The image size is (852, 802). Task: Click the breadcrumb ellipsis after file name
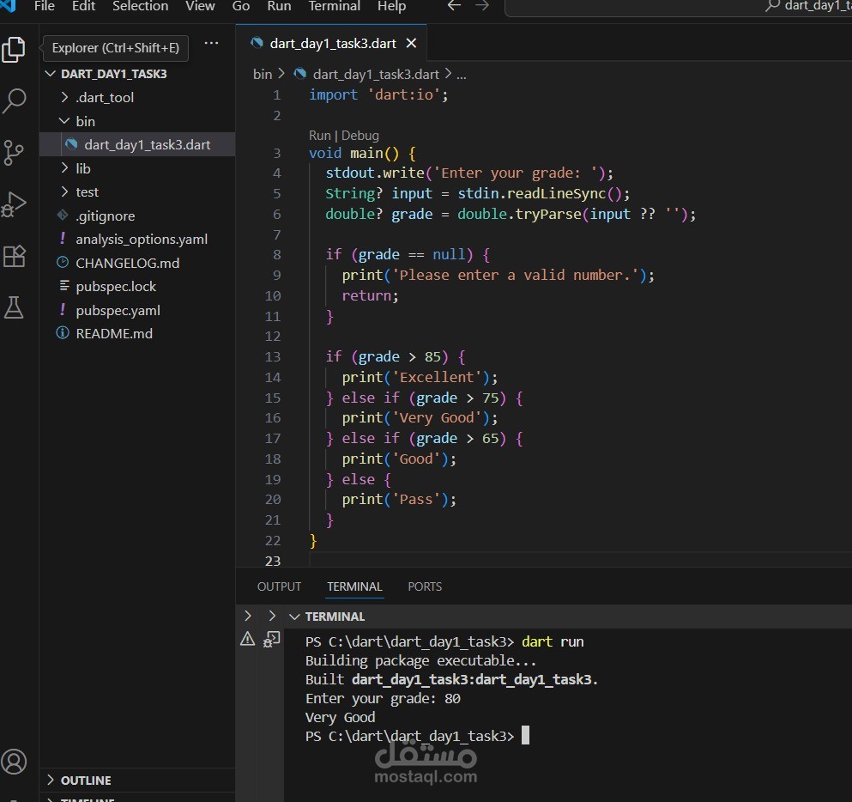pos(462,75)
